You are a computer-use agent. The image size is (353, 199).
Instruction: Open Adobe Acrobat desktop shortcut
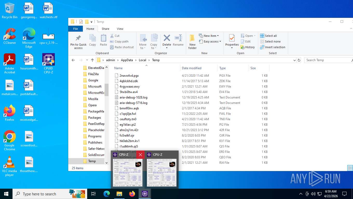point(10,64)
